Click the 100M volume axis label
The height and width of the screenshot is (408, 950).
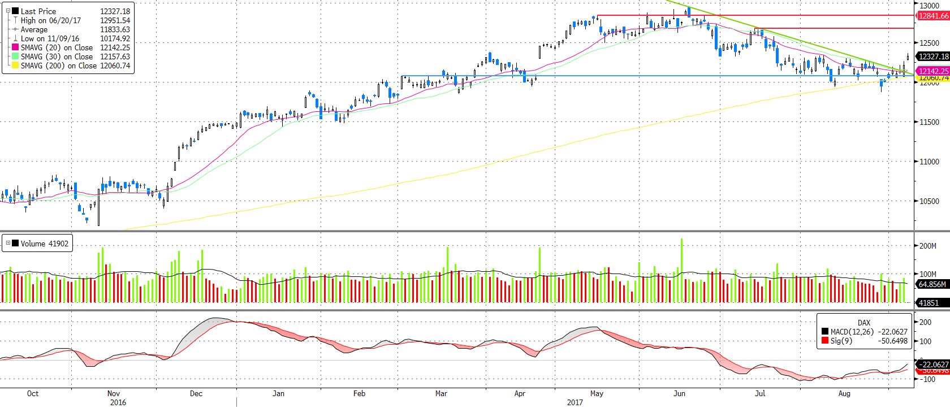point(928,274)
